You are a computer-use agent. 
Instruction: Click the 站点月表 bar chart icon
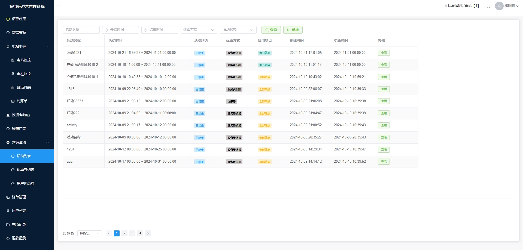pyautogui.click(x=13, y=88)
